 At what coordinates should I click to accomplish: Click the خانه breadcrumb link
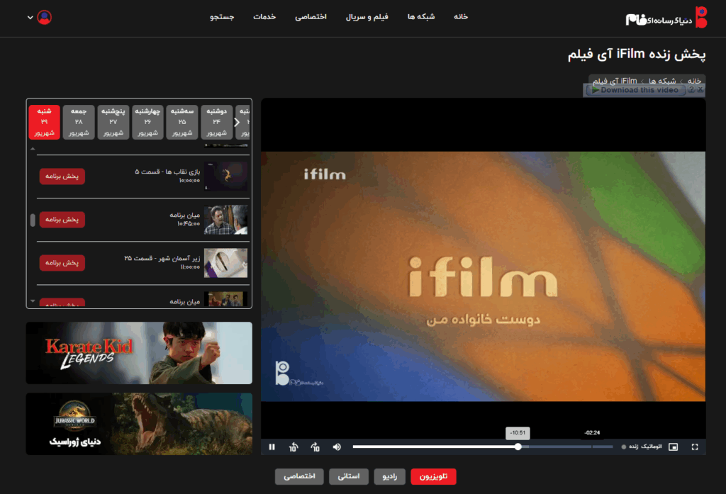click(694, 81)
